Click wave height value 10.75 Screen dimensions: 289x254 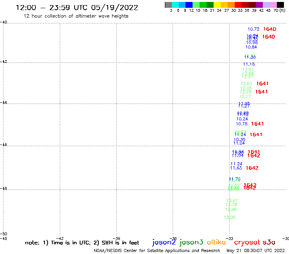click(x=242, y=124)
